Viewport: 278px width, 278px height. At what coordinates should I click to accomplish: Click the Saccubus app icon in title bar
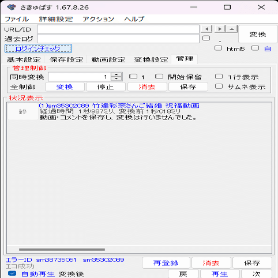pyautogui.click(x=11, y=7)
